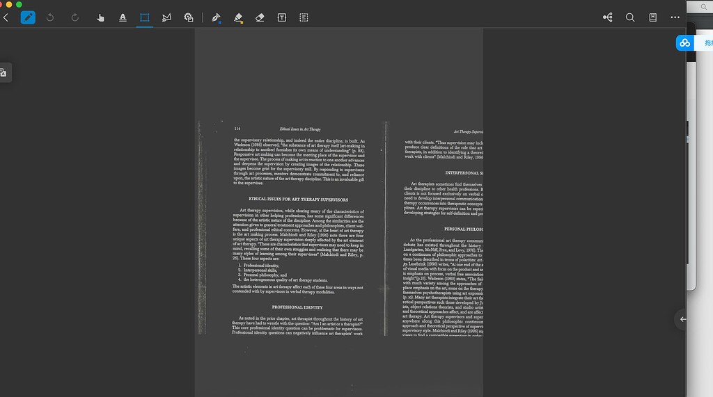
Task: Toggle the blue pencil annotation mode
Action: pos(28,17)
